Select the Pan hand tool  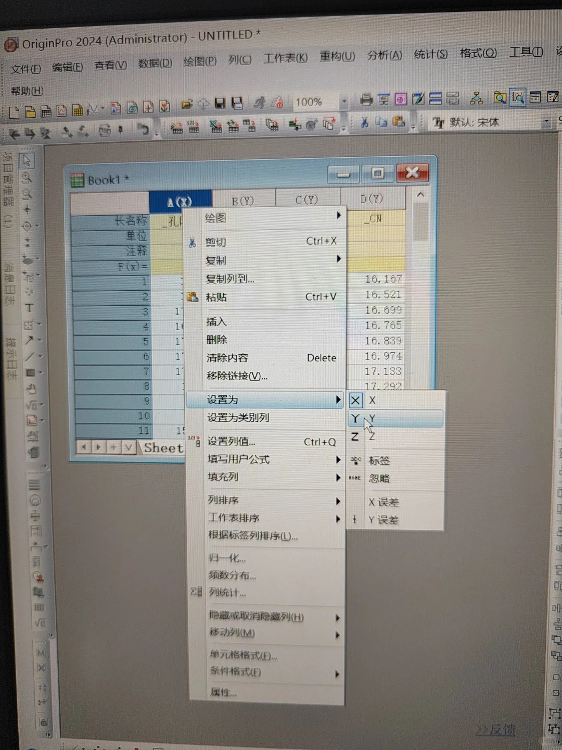[x=31, y=389]
